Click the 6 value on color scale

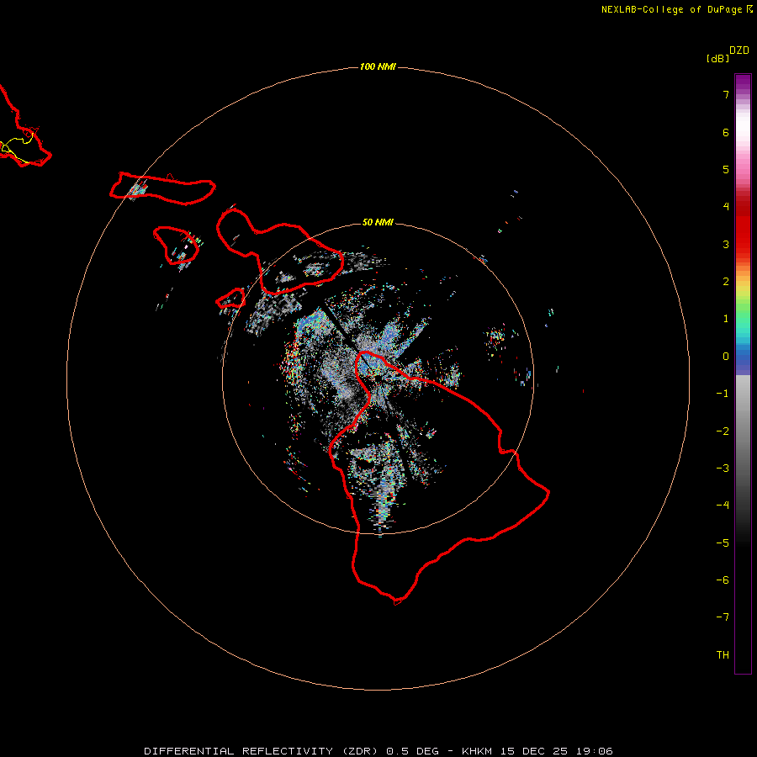(x=726, y=132)
